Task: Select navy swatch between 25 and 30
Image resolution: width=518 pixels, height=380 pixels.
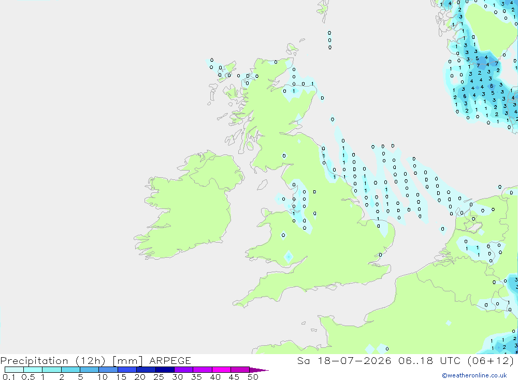Action: tap(165, 370)
